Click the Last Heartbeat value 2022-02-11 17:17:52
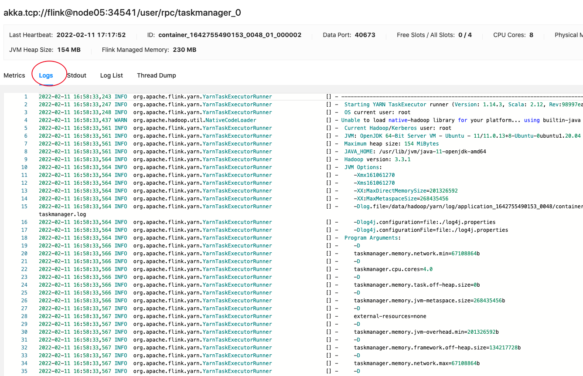The width and height of the screenshot is (583, 376). [x=91, y=35]
